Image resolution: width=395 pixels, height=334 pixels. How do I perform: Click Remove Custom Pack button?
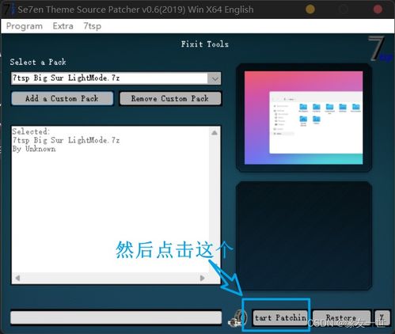tap(170, 98)
